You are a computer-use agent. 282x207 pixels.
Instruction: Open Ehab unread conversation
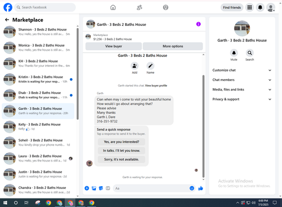click(x=38, y=95)
